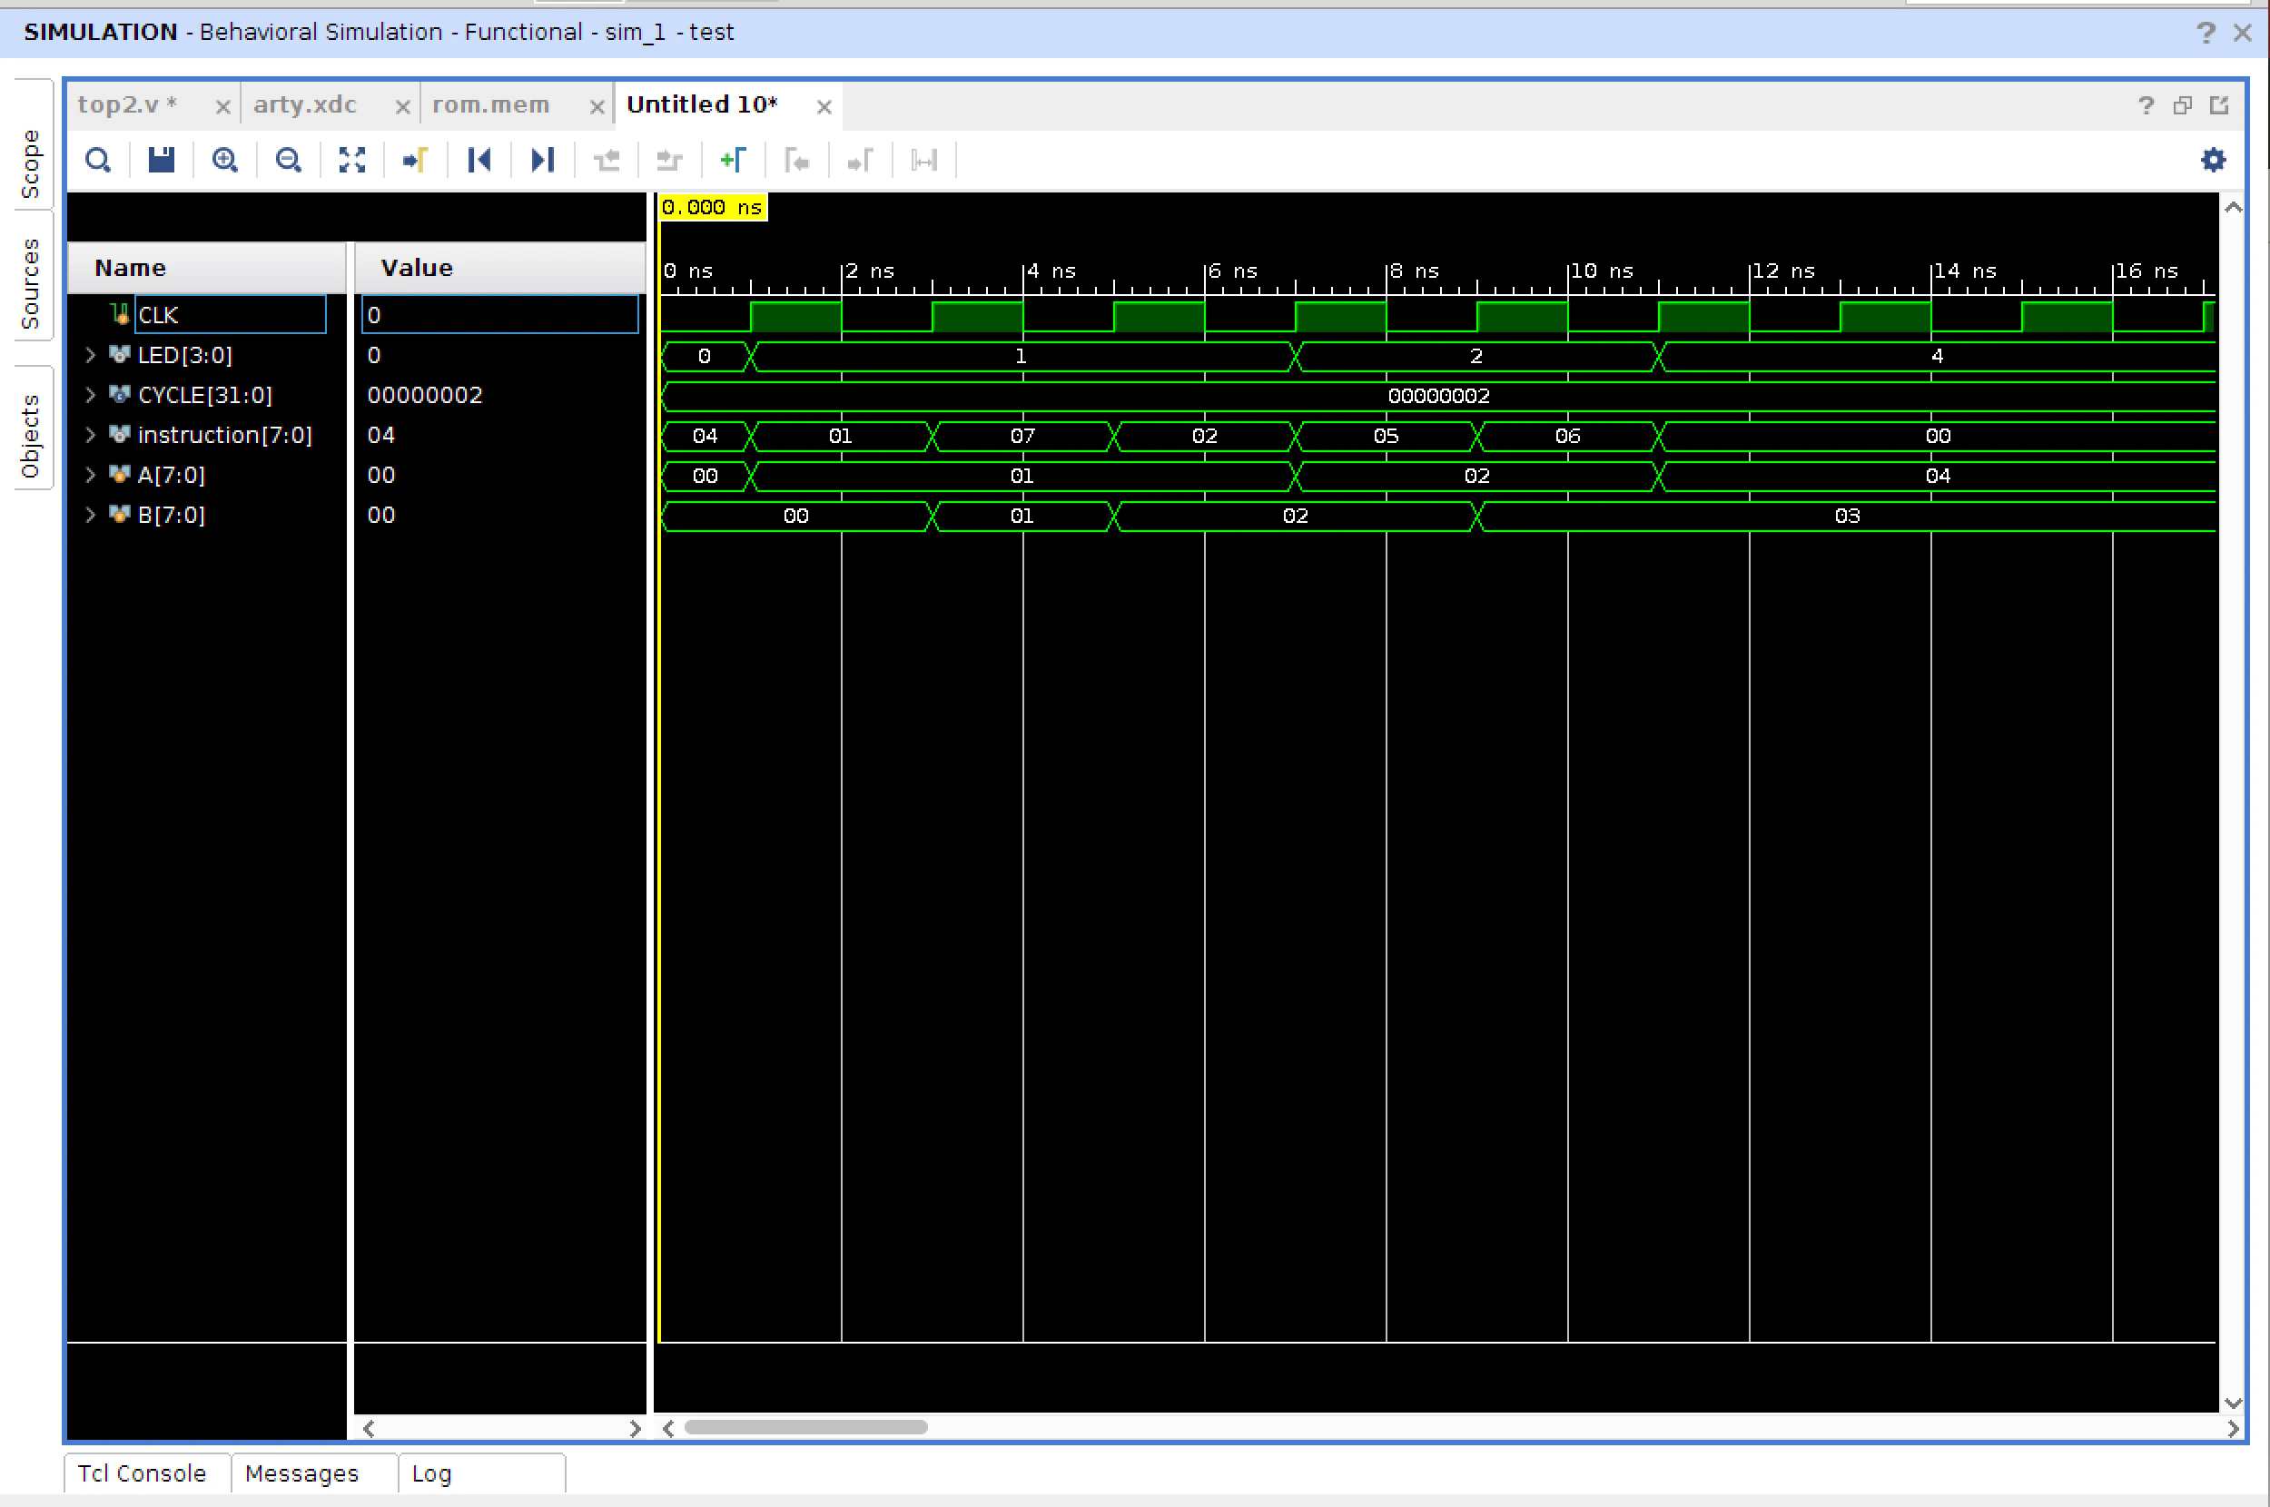Zoom fit the full waveform
The image size is (2270, 1507).
coord(351,160)
